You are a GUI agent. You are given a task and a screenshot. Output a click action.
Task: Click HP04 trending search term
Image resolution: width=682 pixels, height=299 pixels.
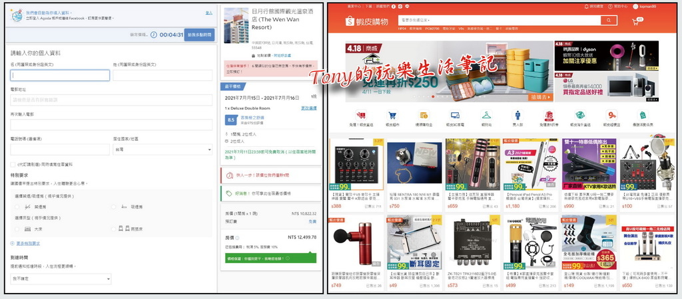tap(402, 28)
